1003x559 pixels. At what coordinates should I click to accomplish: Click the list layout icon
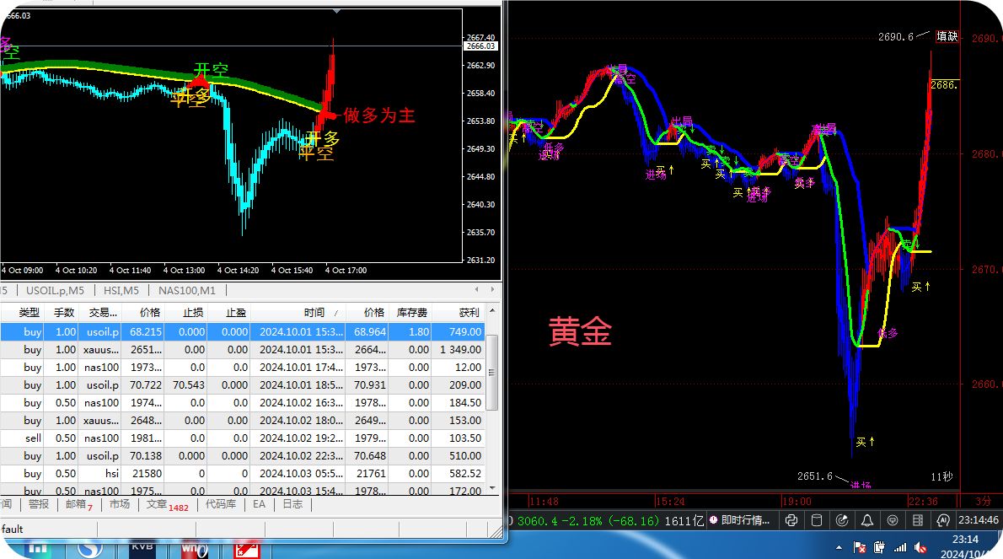(918, 520)
